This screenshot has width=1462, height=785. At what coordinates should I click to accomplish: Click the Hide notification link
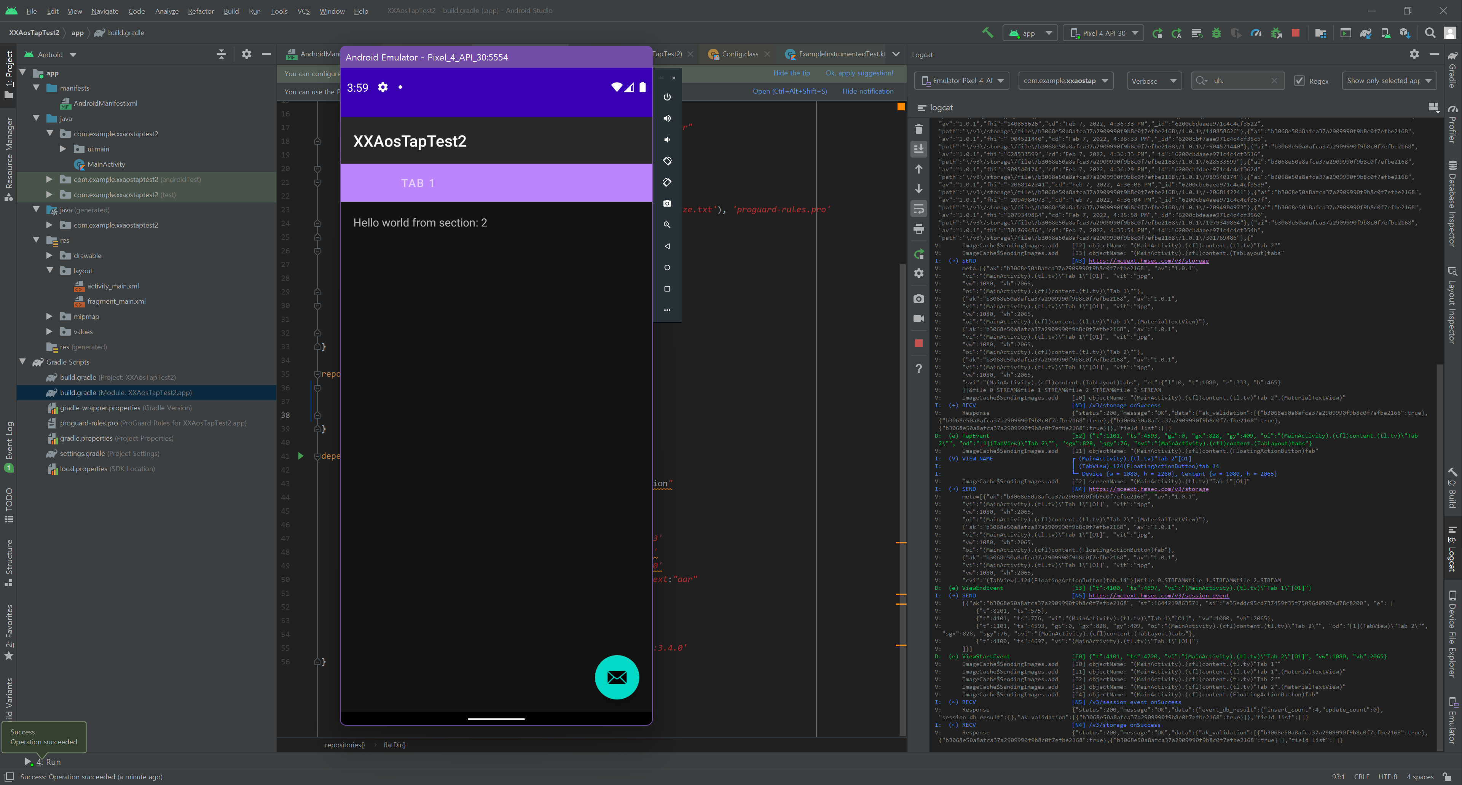point(867,91)
